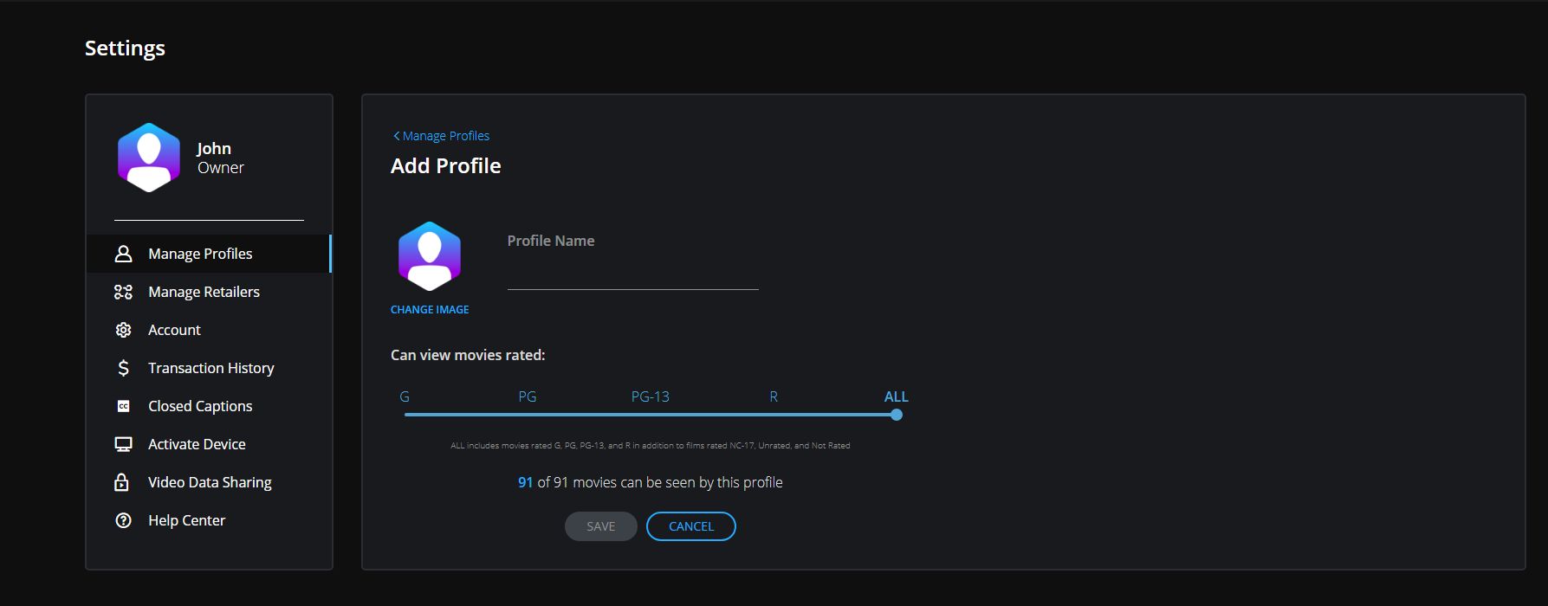
Task: Click the rating slider handle
Action: [897, 415]
